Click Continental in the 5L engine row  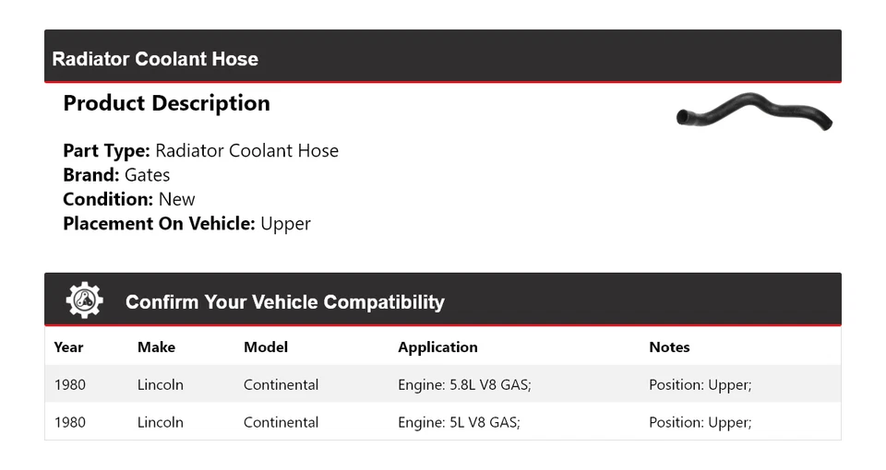pyautogui.click(x=281, y=422)
